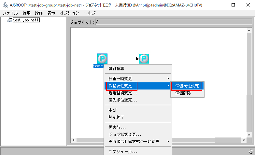Click the ジョブネット path field

174,22
